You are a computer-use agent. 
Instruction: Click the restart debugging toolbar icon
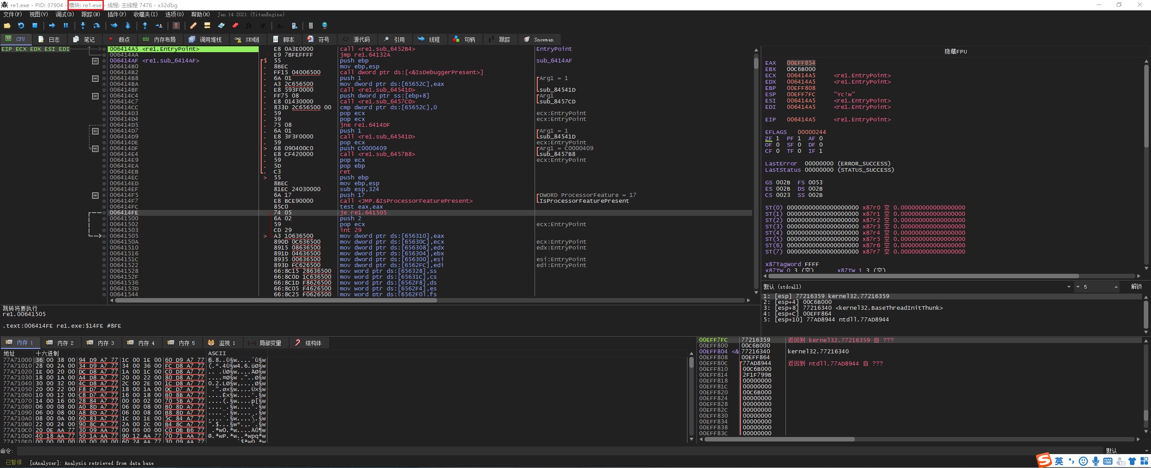(x=21, y=26)
